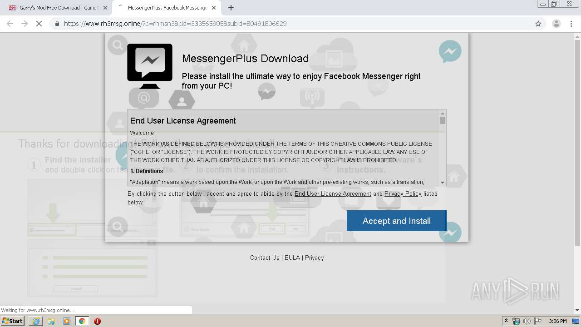
Task: Open the Privacy footer link
Action: coord(314,258)
